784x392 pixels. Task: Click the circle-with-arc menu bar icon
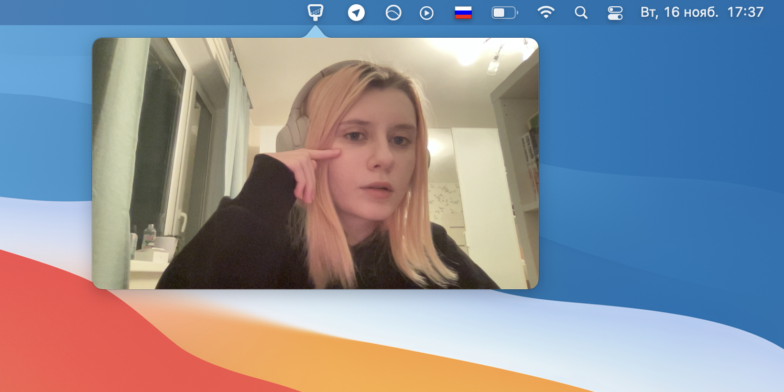[x=393, y=13]
